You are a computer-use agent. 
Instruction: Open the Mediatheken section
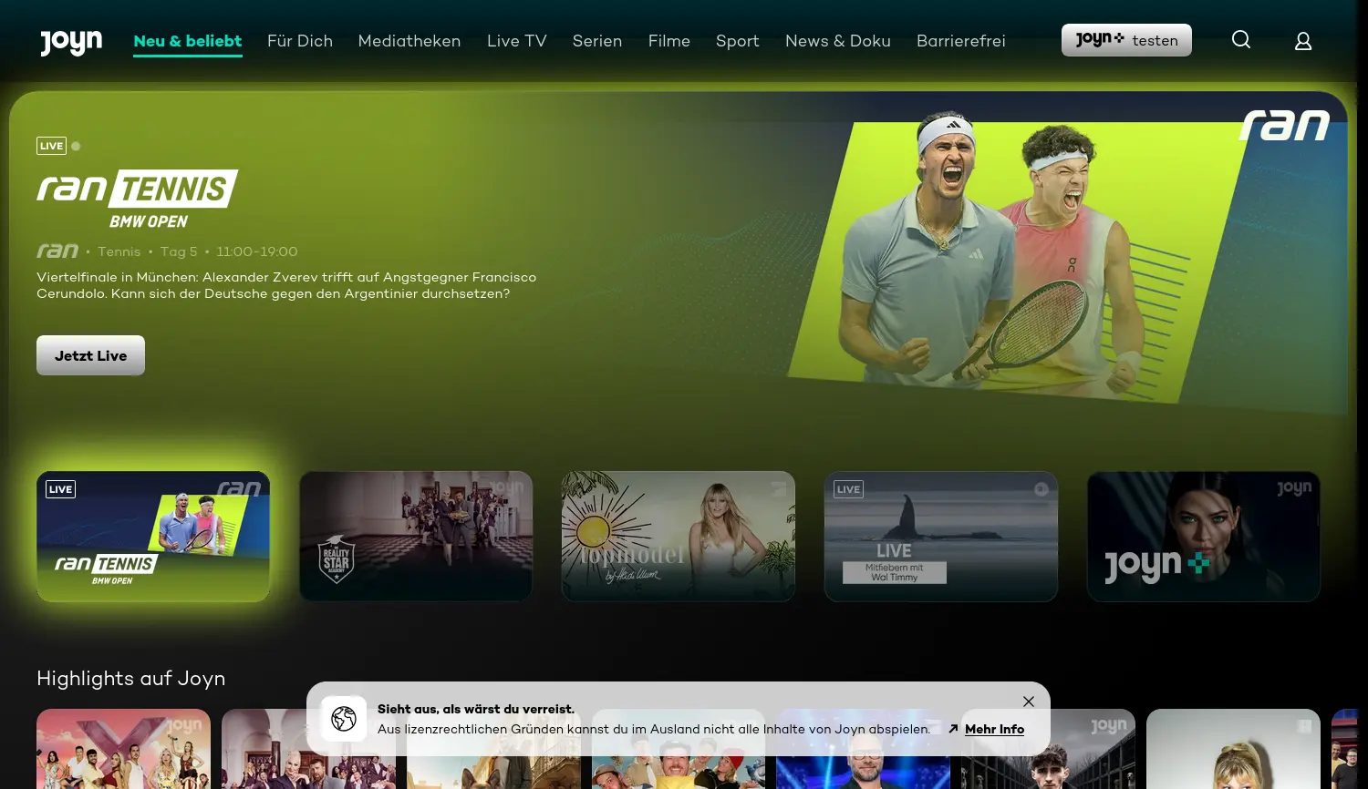[x=409, y=41]
